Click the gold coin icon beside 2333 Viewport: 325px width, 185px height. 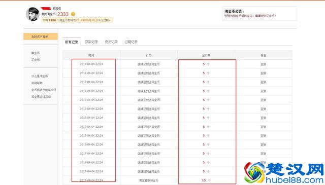[73, 14]
